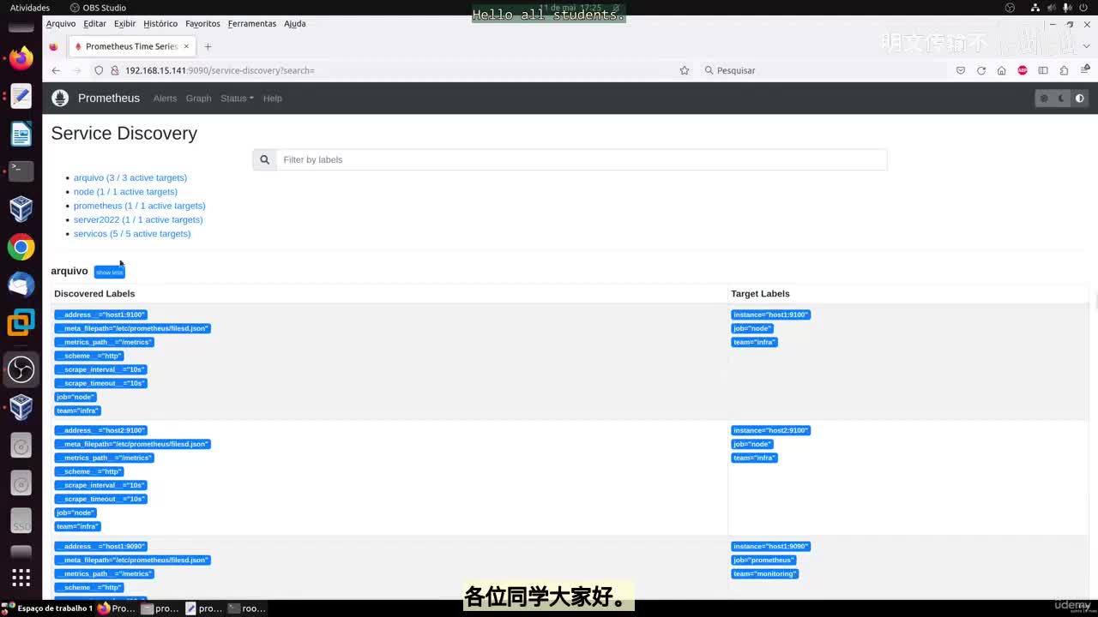Click the OBS tray indicator in the top bar
The height and width of the screenshot is (617, 1098).
(x=1010, y=8)
